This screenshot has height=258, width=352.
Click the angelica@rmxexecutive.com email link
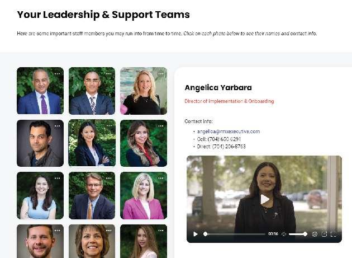click(x=229, y=132)
